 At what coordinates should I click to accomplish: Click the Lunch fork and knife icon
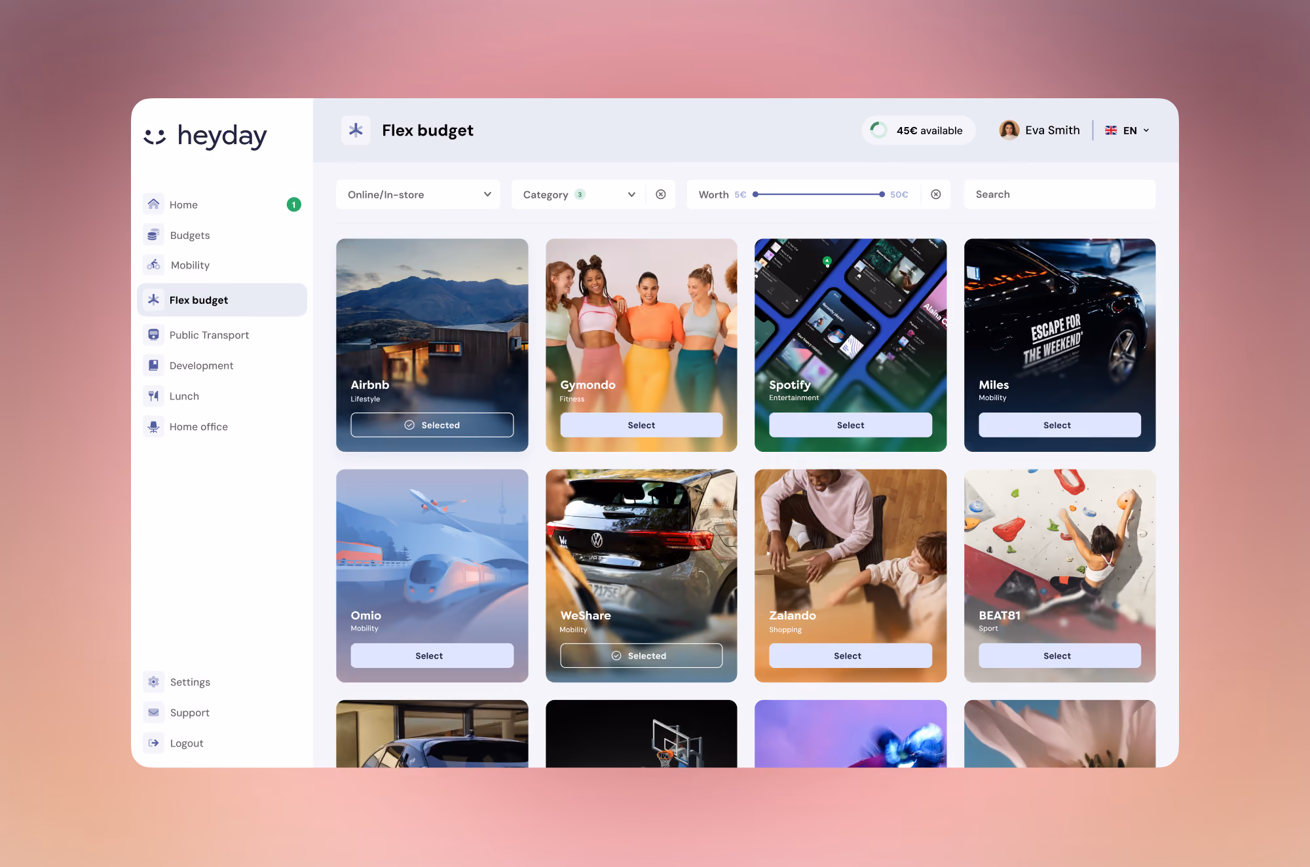click(153, 396)
